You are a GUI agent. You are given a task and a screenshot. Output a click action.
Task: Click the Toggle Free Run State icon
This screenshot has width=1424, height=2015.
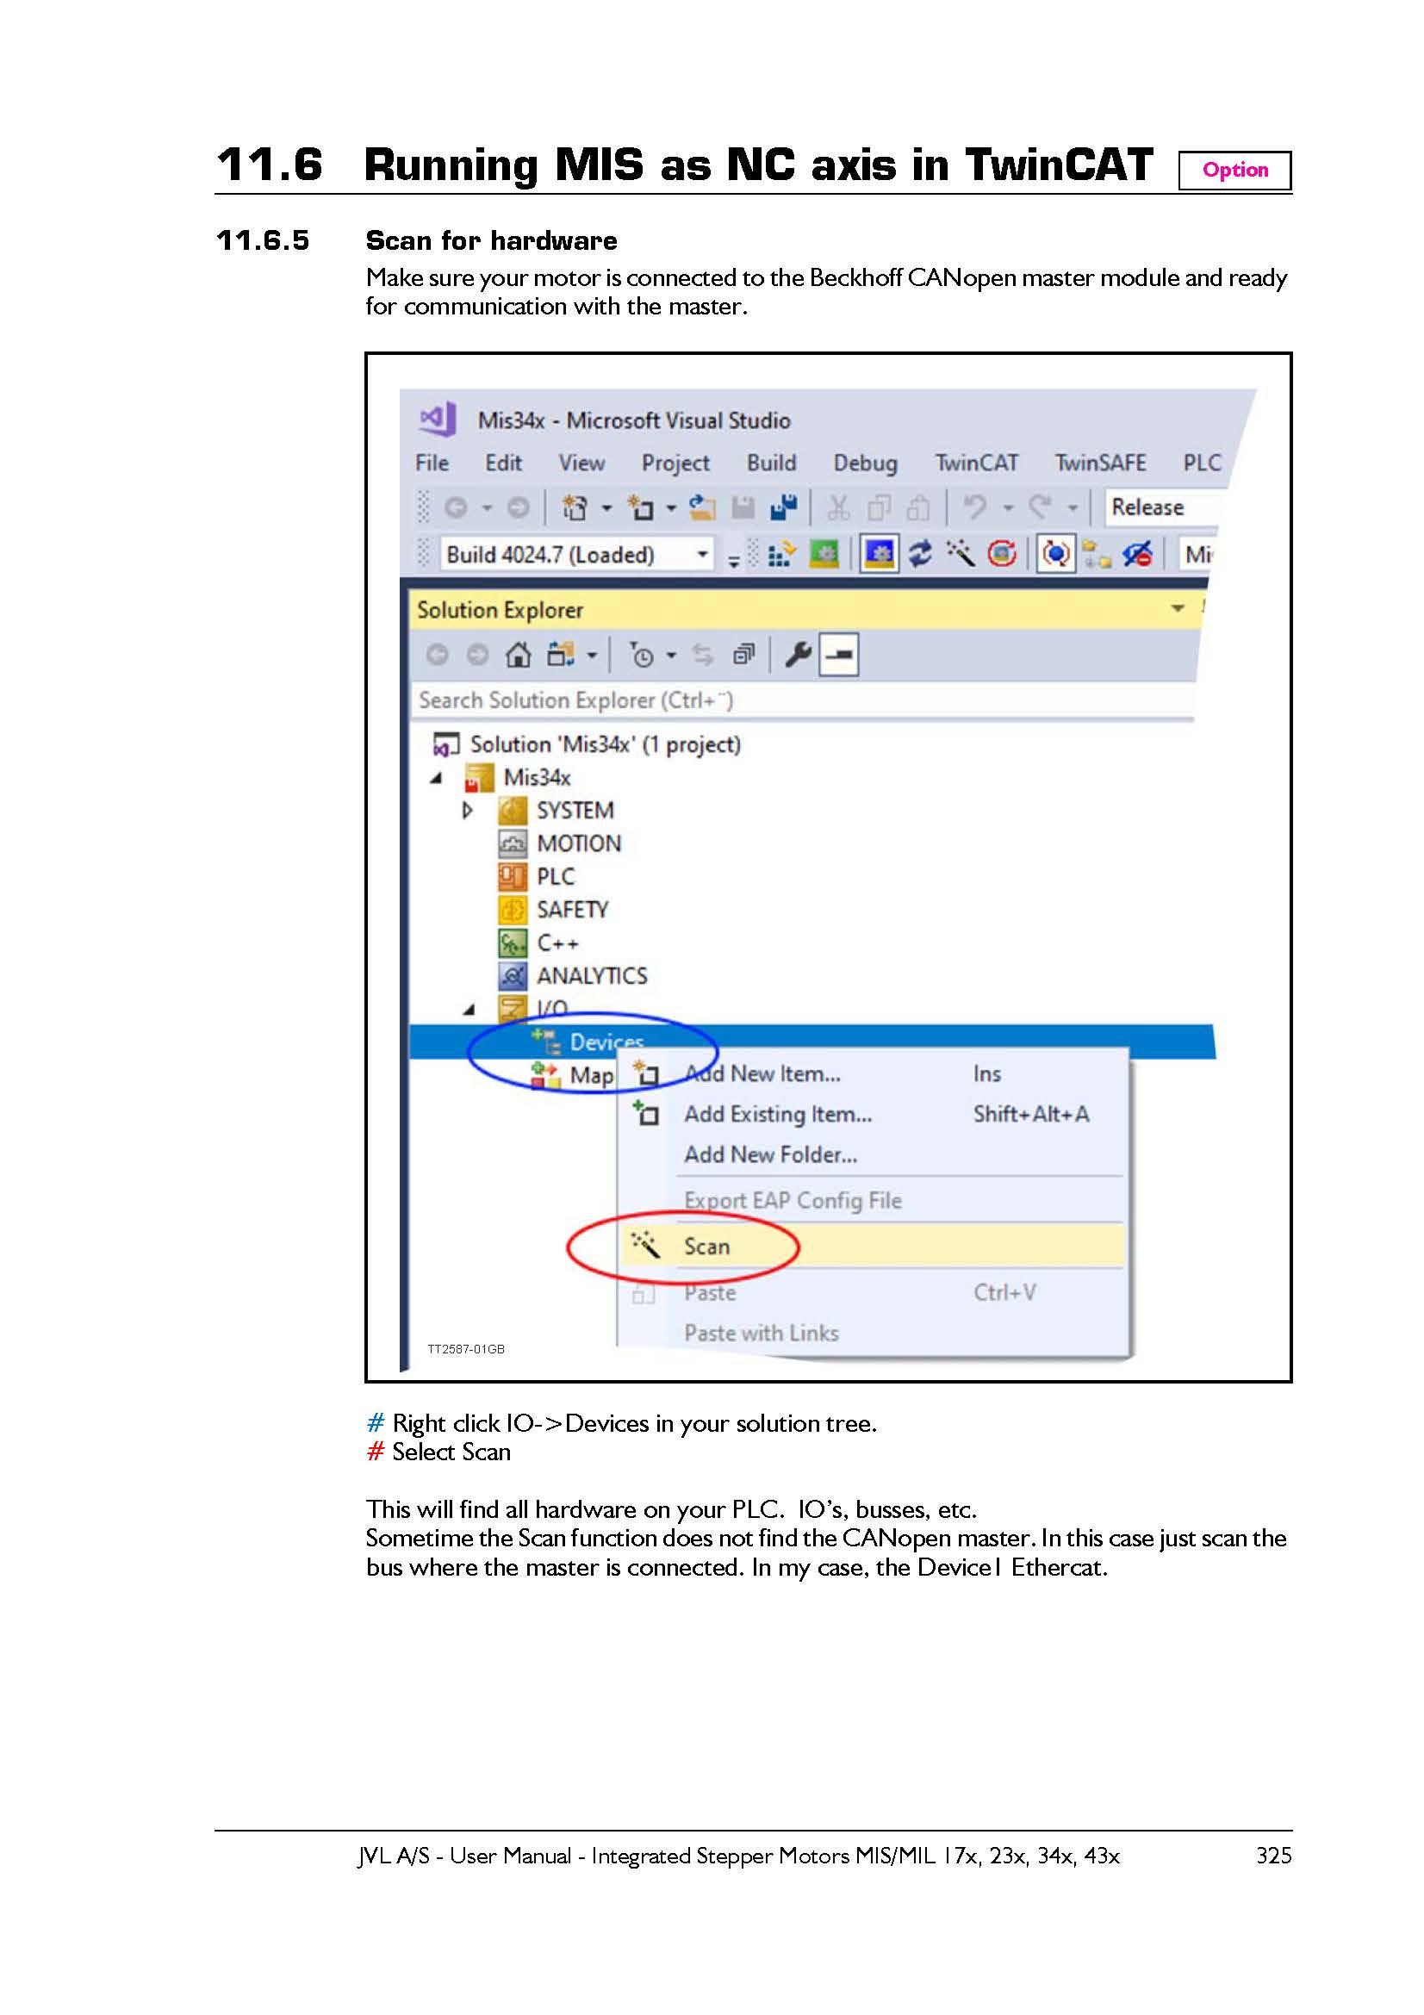(x=1002, y=554)
